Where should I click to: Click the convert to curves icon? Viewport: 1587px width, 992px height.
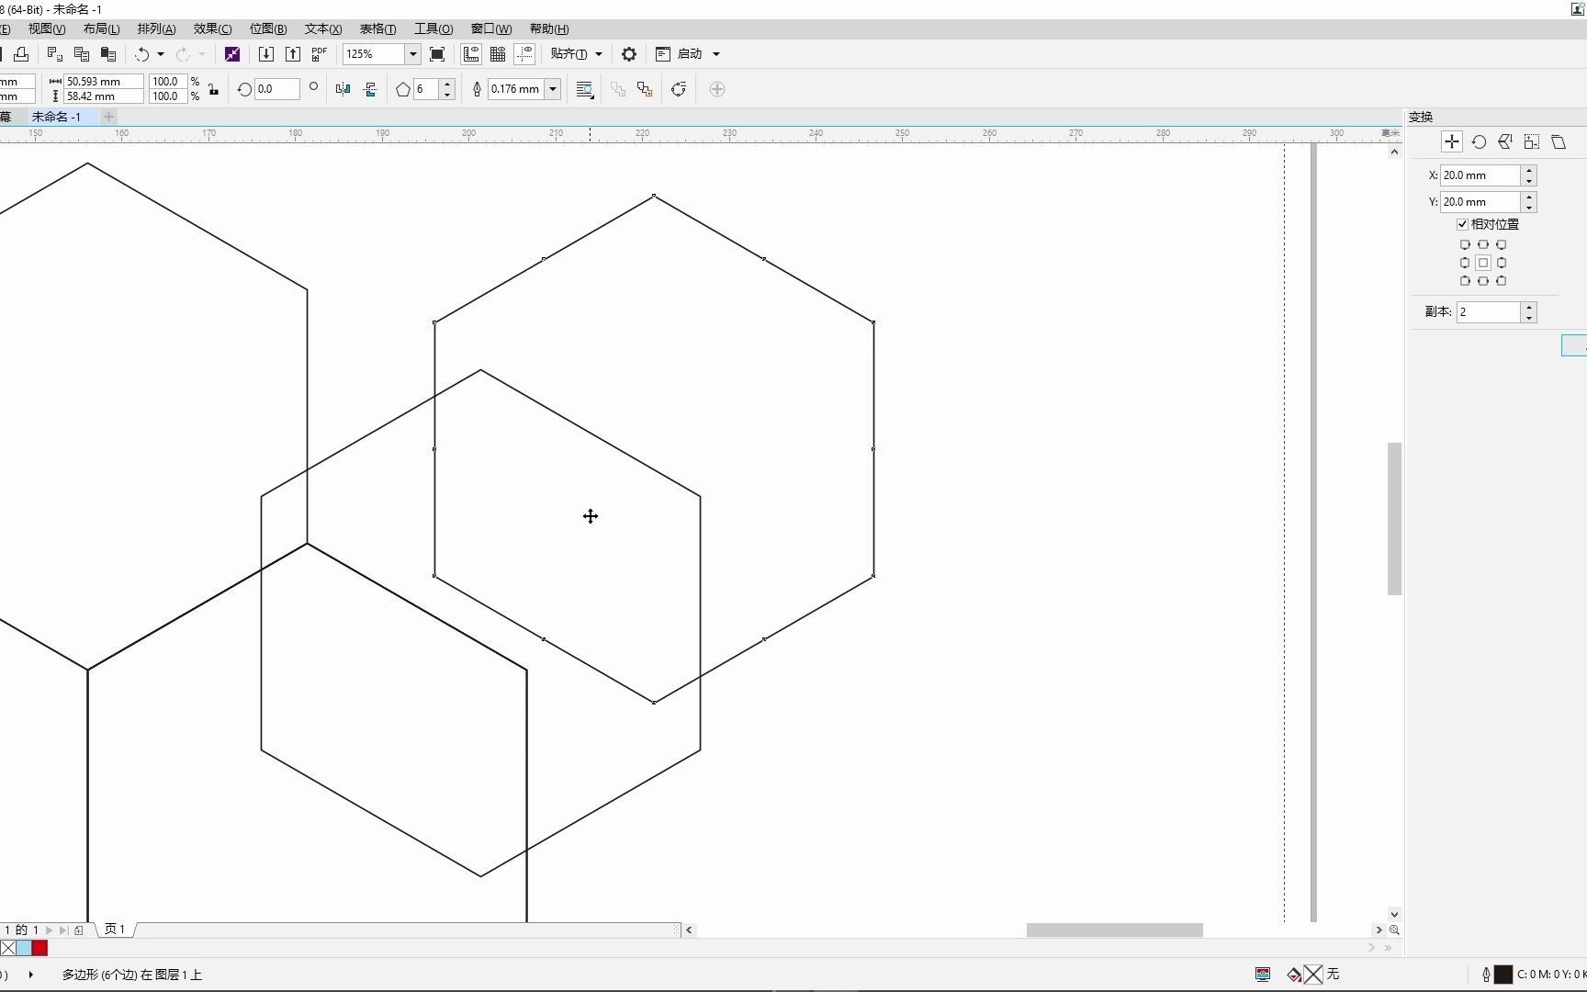[x=679, y=89]
